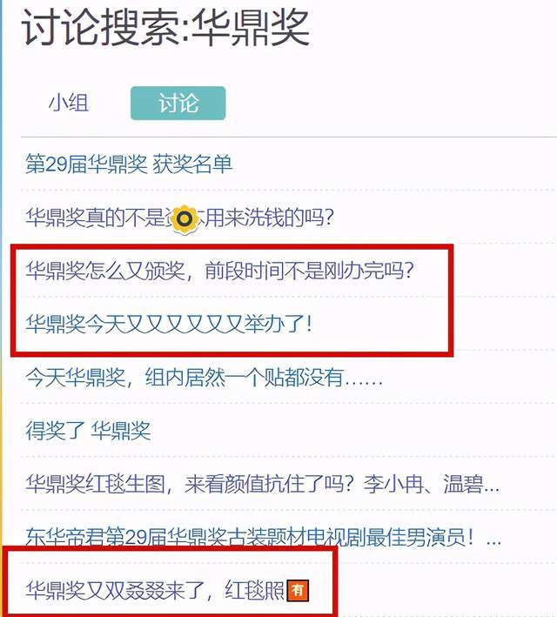Open 华鼎奖怎么又颁奖 discussion link

click(x=219, y=271)
